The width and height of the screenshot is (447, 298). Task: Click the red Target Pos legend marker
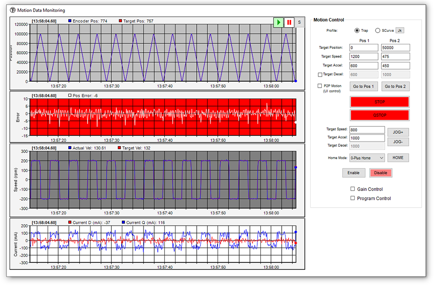point(120,21)
